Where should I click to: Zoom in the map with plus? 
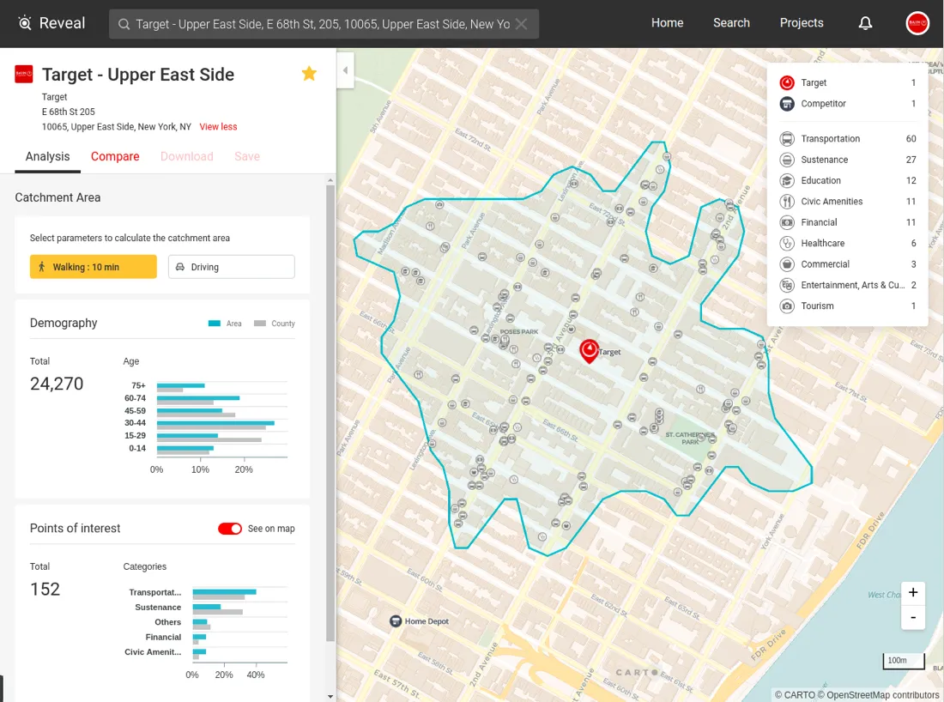912,592
